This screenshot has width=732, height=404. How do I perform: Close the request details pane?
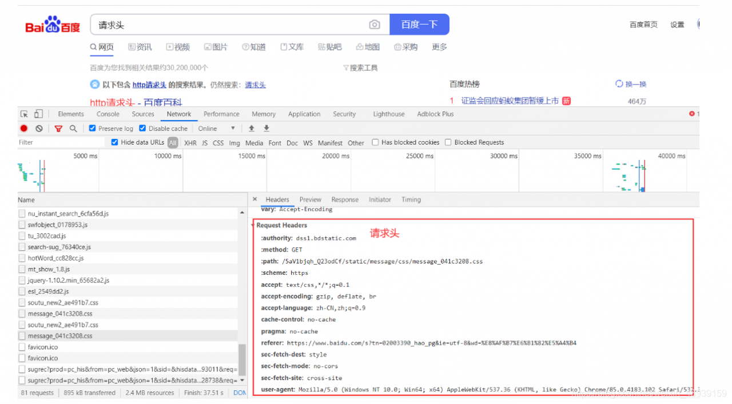coord(255,199)
